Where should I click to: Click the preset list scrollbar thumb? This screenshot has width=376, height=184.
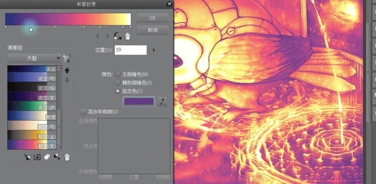[60, 127]
